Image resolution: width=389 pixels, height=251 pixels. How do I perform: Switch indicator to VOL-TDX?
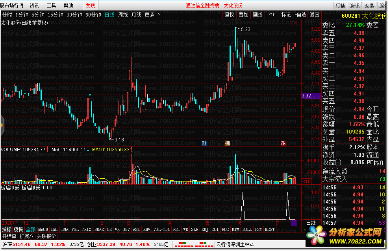[x=162, y=229]
